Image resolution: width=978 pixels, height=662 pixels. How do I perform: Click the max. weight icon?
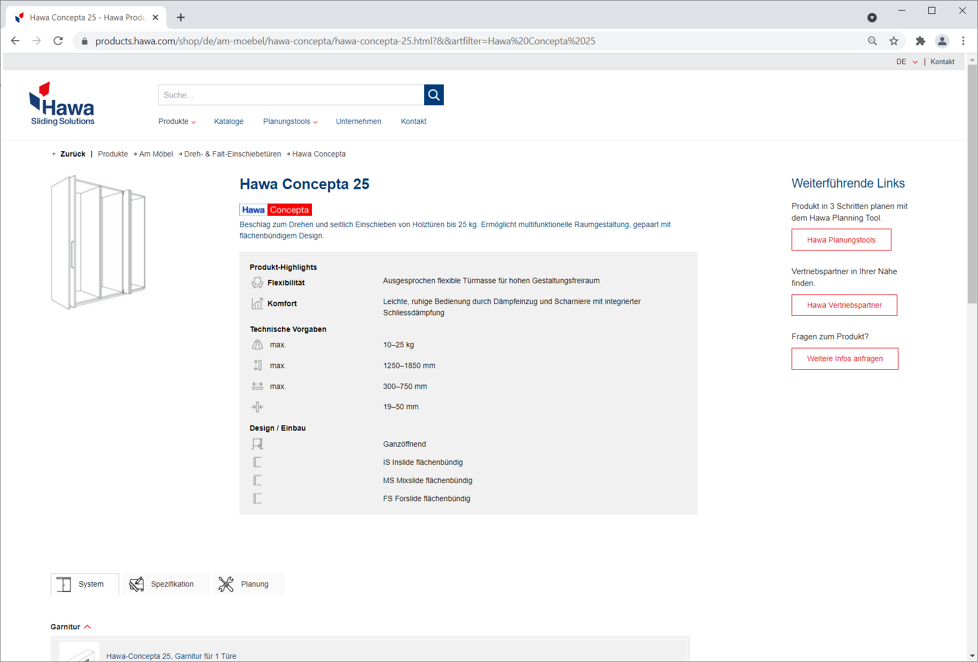257,345
